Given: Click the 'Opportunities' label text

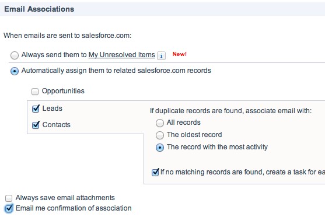Looking at the screenshot, I should pyautogui.click(x=63, y=91).
